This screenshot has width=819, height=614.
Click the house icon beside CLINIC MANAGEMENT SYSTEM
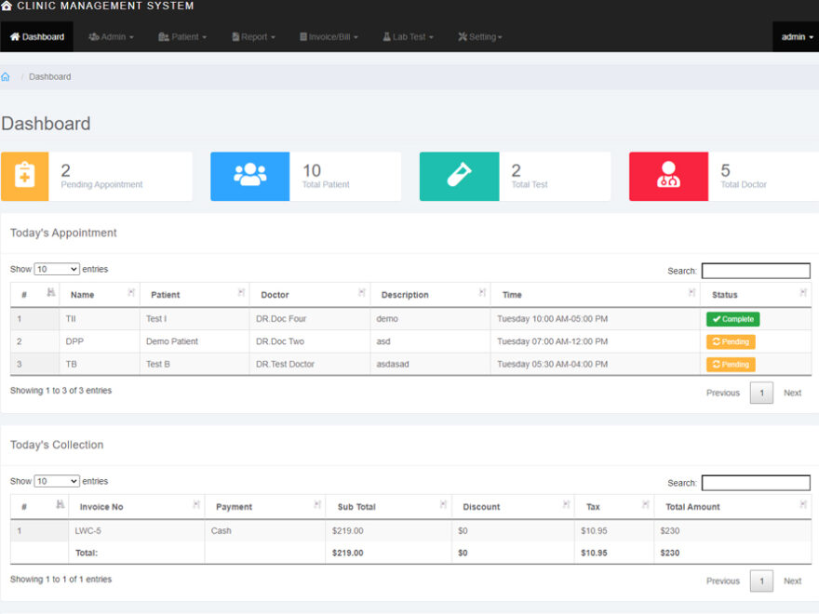pos(9,6)
